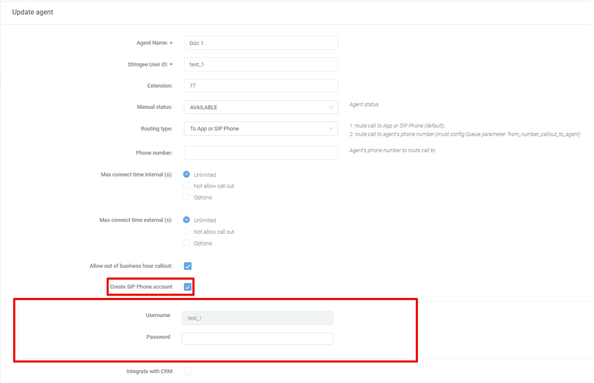Choose Options for max connect time internal
The image size is (594, 383).
click(186, 197)
